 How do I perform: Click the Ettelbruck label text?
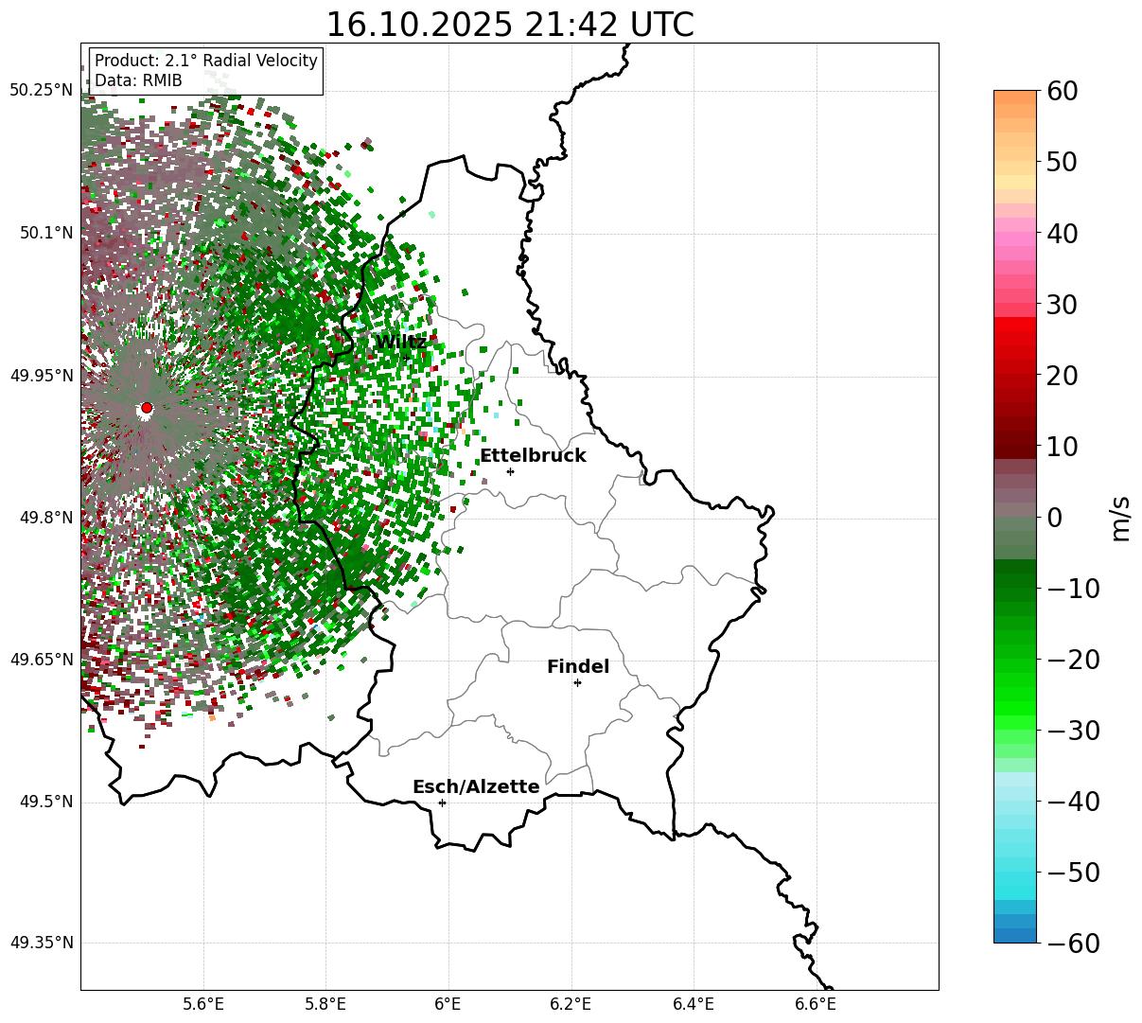533,456
